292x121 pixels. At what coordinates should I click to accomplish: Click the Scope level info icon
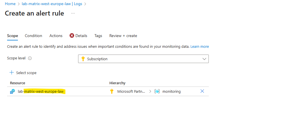pos(30,58)
